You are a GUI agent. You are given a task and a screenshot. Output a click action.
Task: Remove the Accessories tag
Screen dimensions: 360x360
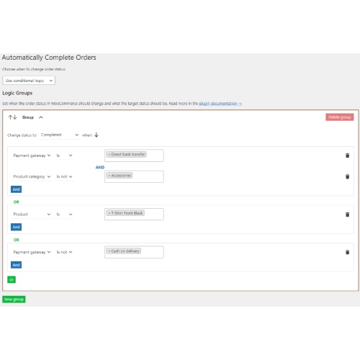click(x=109, y=176)
